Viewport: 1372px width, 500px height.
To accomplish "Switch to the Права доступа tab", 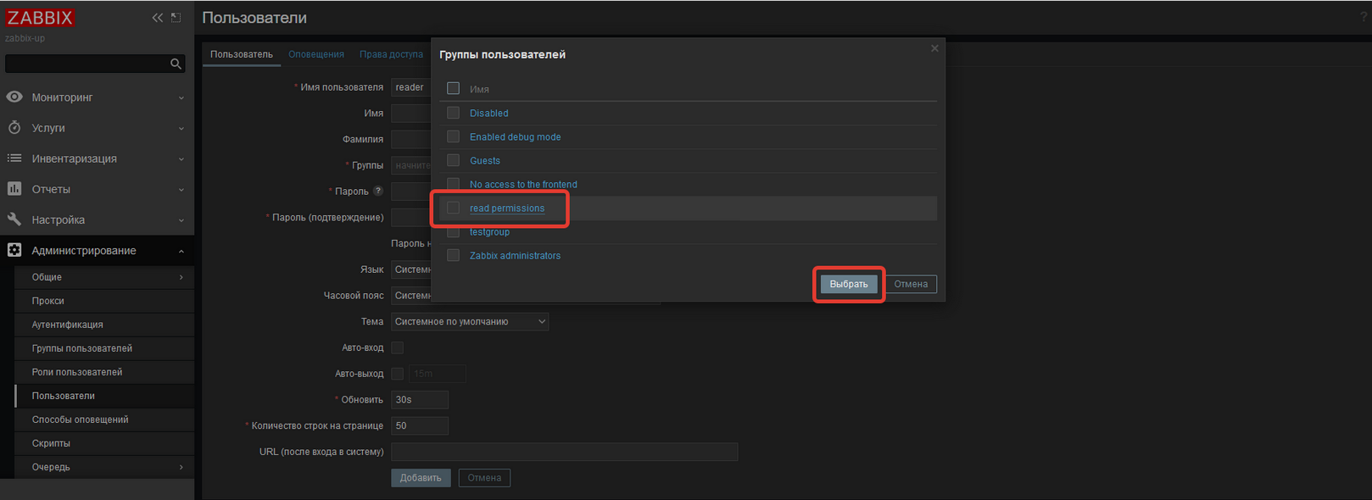I will point(391,54).
